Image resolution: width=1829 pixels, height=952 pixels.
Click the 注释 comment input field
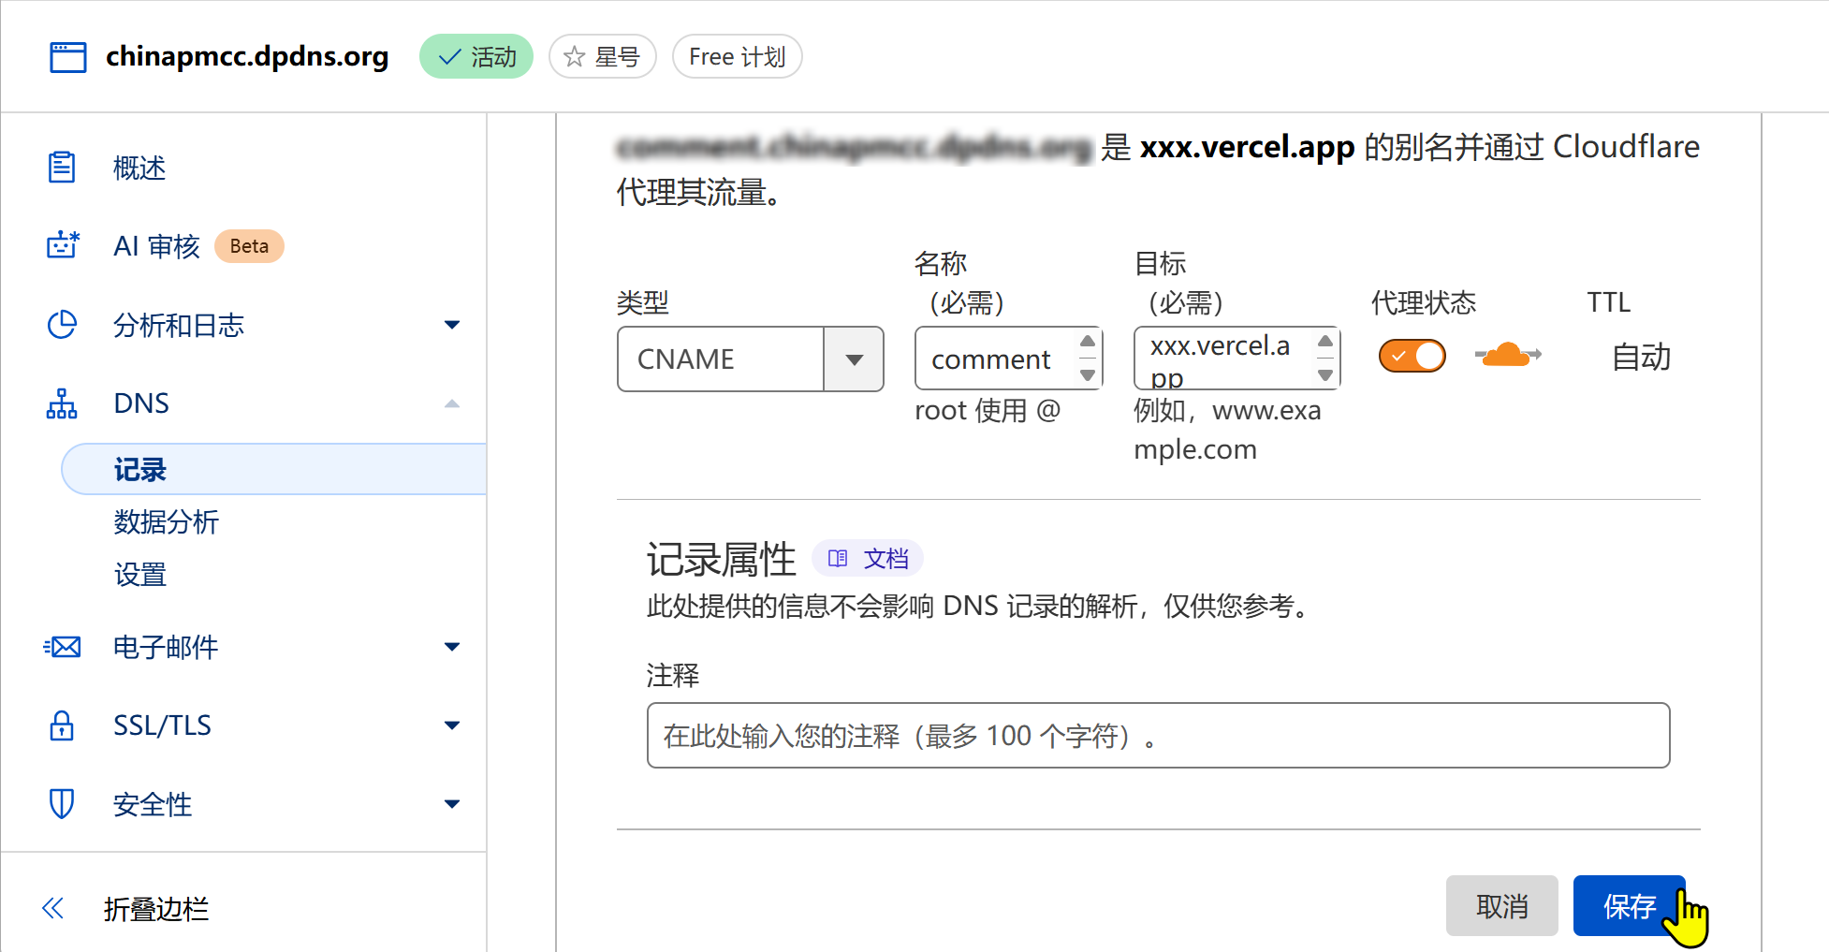pyautogui.click(x=1158, y=736)
